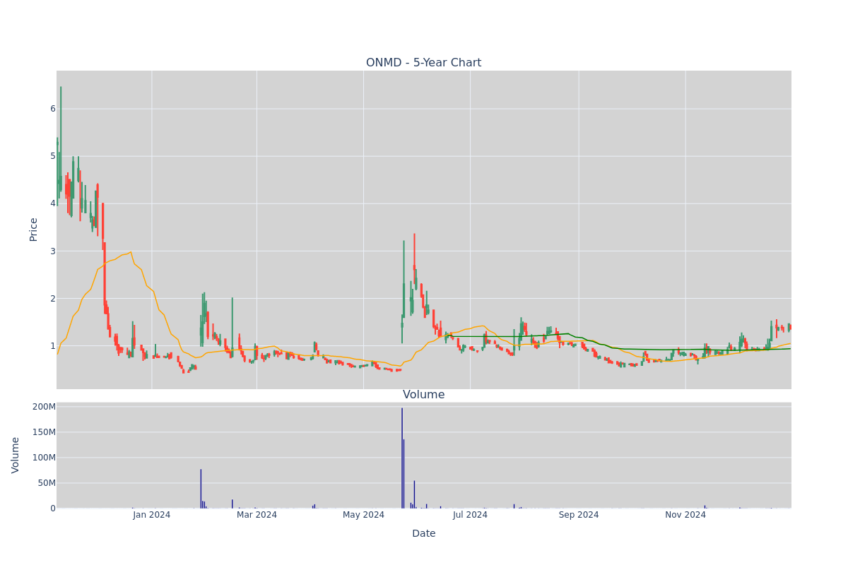Click the candlestick spike peaking above 6
The height and width of the screenshot is (565, 848).
pyautogui.click(x=61, y=138)
